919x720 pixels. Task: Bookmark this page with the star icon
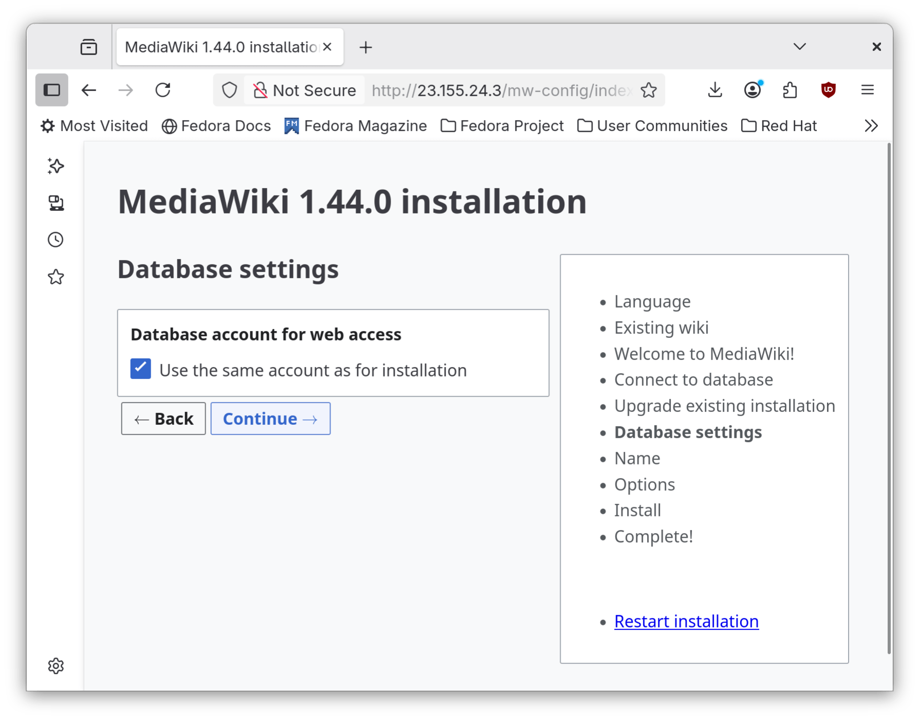point(649,90)
